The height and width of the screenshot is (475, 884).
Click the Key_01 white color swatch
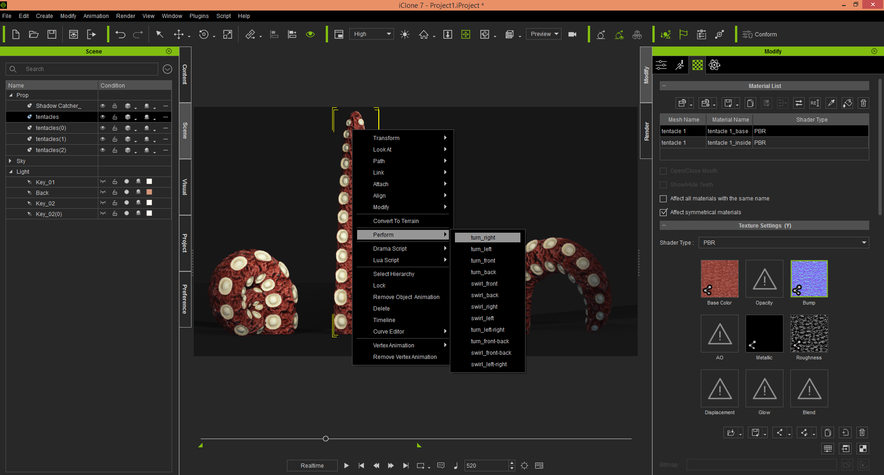pyautogui.click(x=149, y=182)
